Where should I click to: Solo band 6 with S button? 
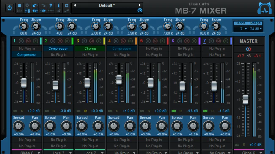pyautogui.click(x=194, y=41)
